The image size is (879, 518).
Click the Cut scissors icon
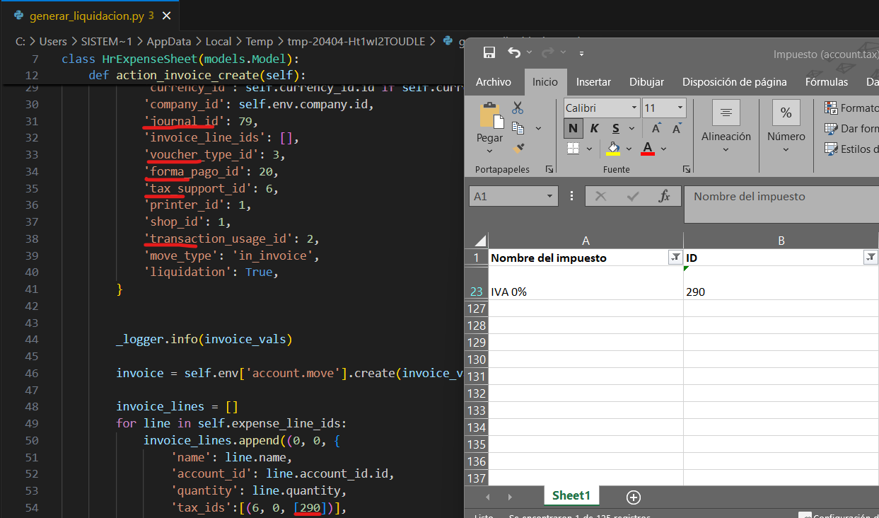pos(518,108)
